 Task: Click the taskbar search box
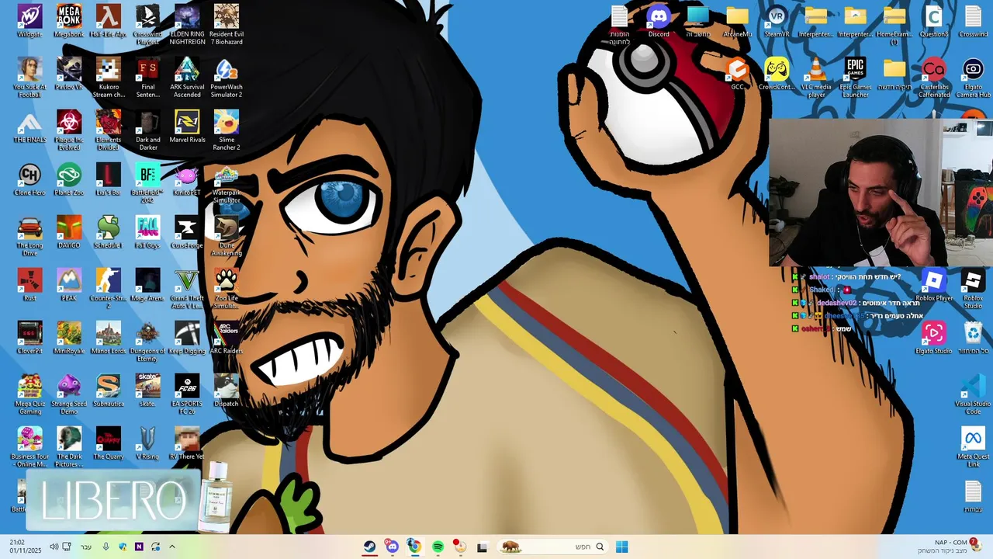[552, 547]
